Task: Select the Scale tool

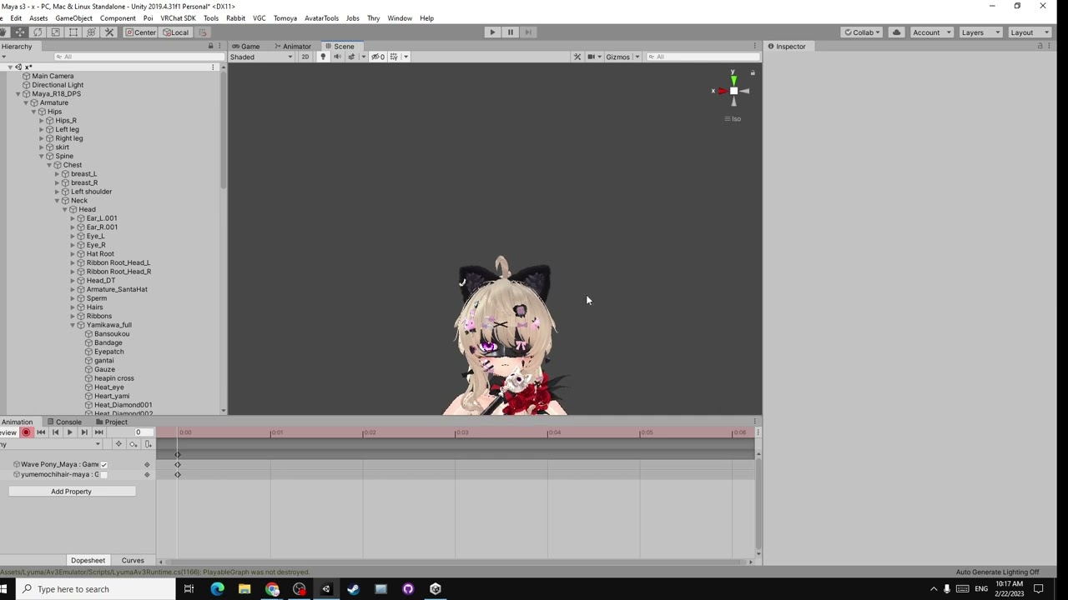Action: (x=55, y=32)
